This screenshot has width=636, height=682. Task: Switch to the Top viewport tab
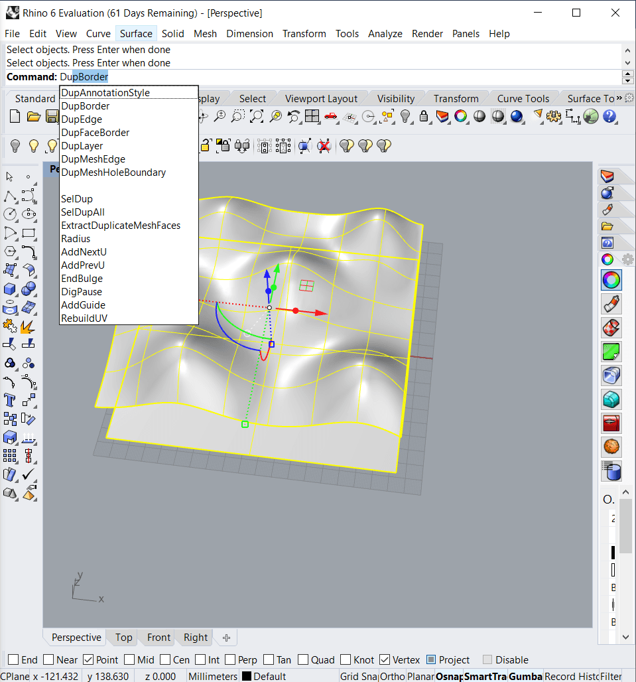[x=123, y=638]
